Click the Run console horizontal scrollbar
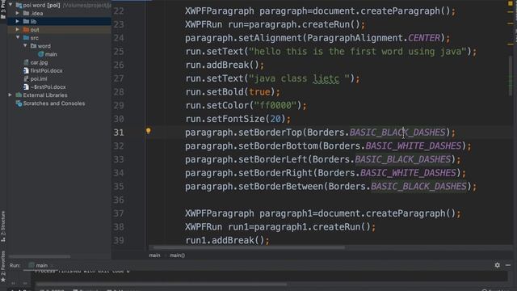Image resolution: width=517 pixels, height=291 pixels. (162, 284)
